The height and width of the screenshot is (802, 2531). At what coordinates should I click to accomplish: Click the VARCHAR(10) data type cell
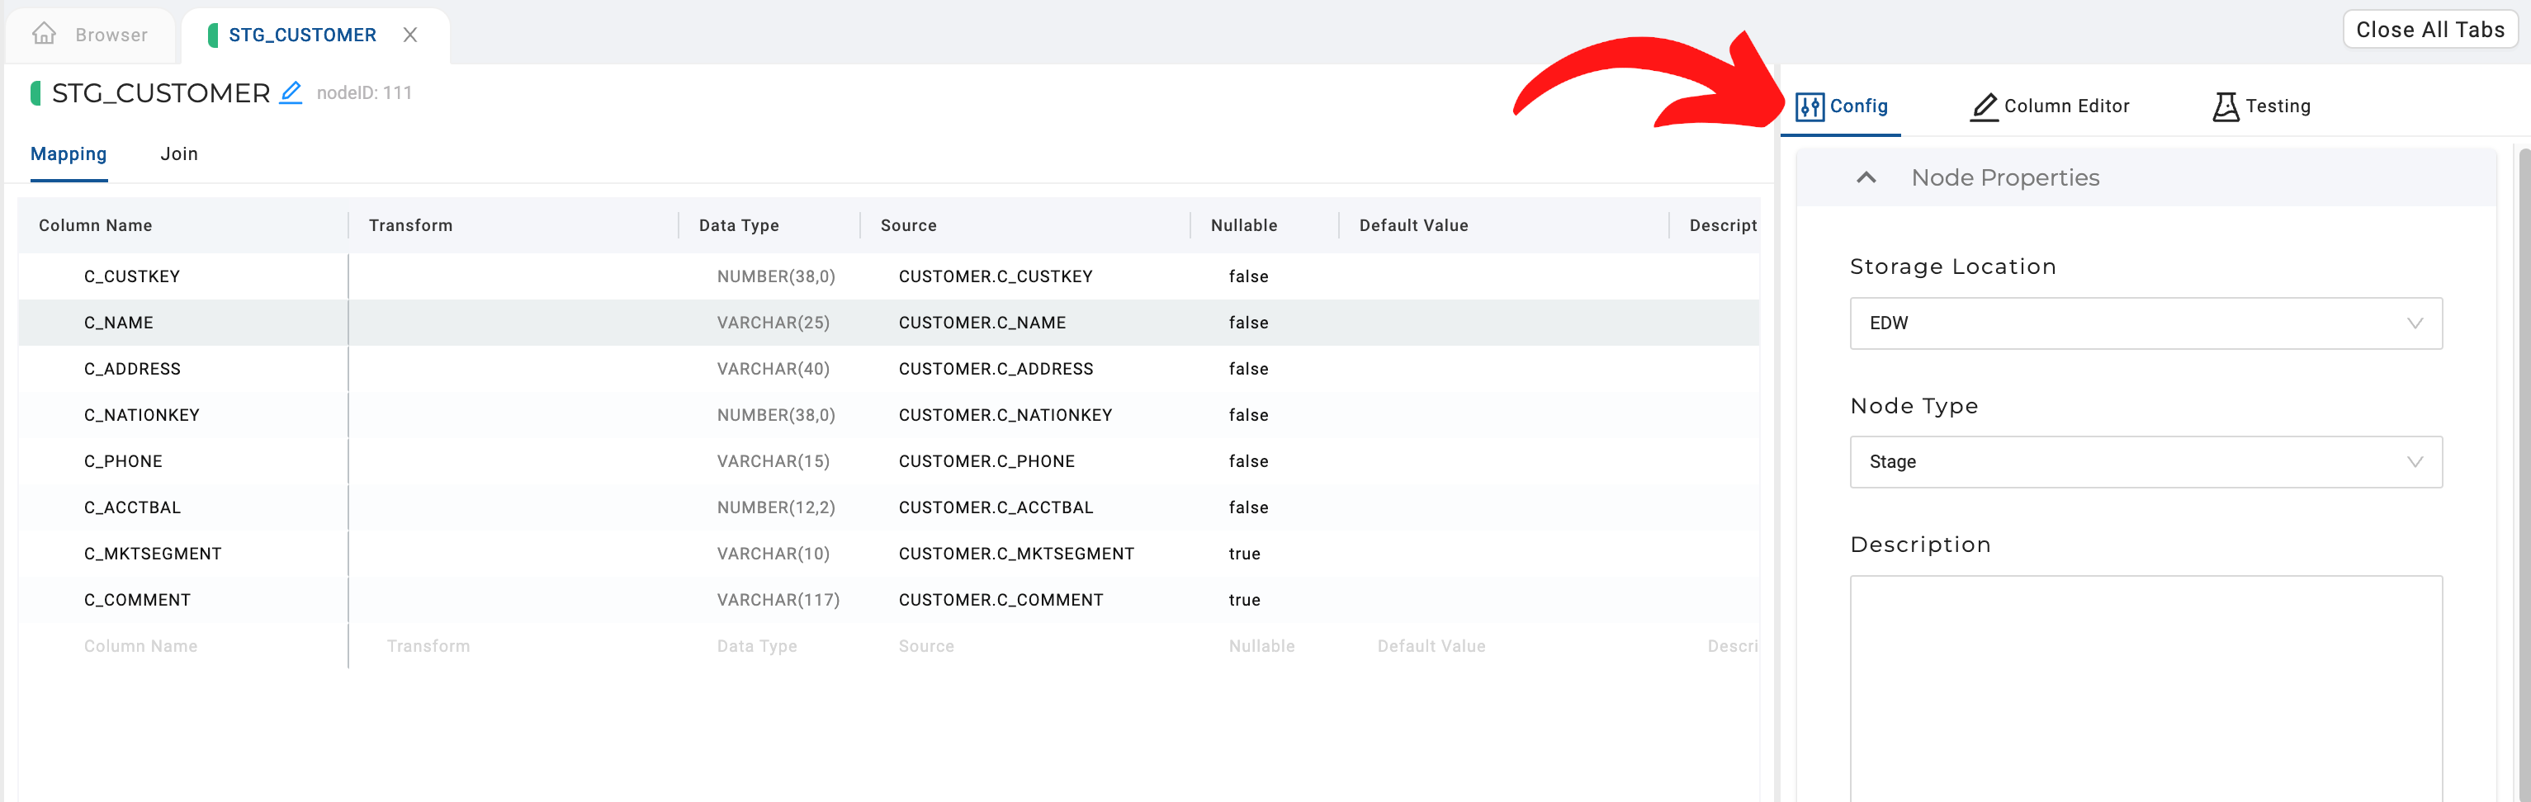pos(773,554)
